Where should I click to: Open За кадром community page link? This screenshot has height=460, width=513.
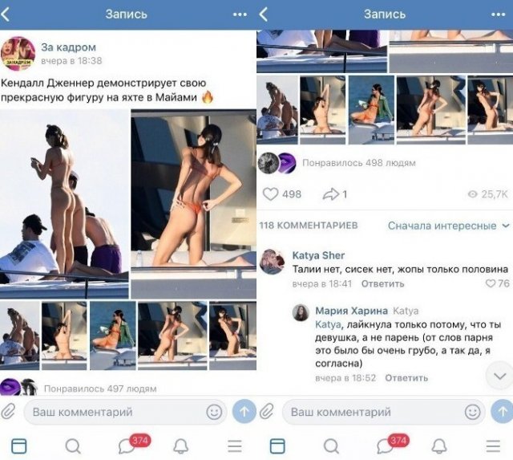click(x=68, y=47)
